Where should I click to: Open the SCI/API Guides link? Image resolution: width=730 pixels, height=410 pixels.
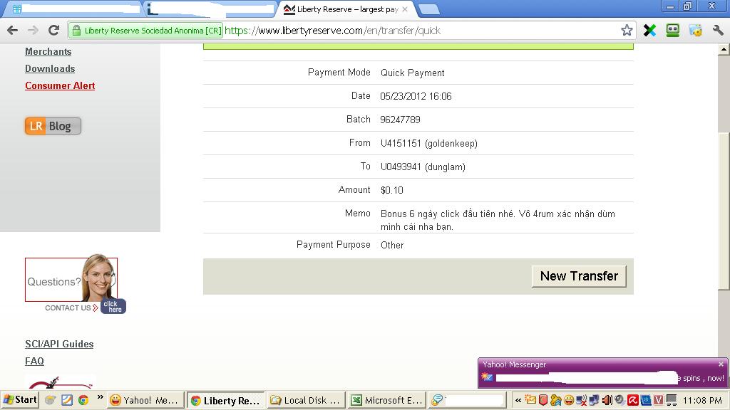[x=59, y=344]
